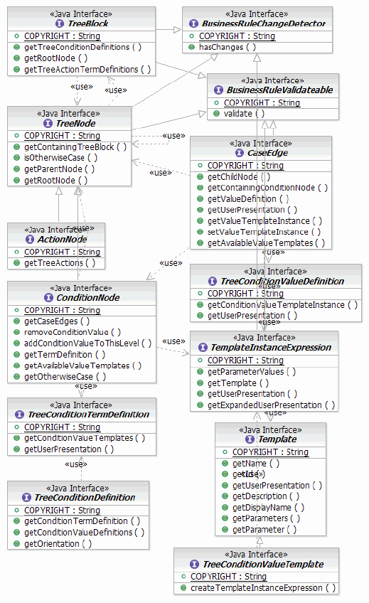Select the interface icon next to TreeNode
The image size is (369, 603).
point(48,124)
